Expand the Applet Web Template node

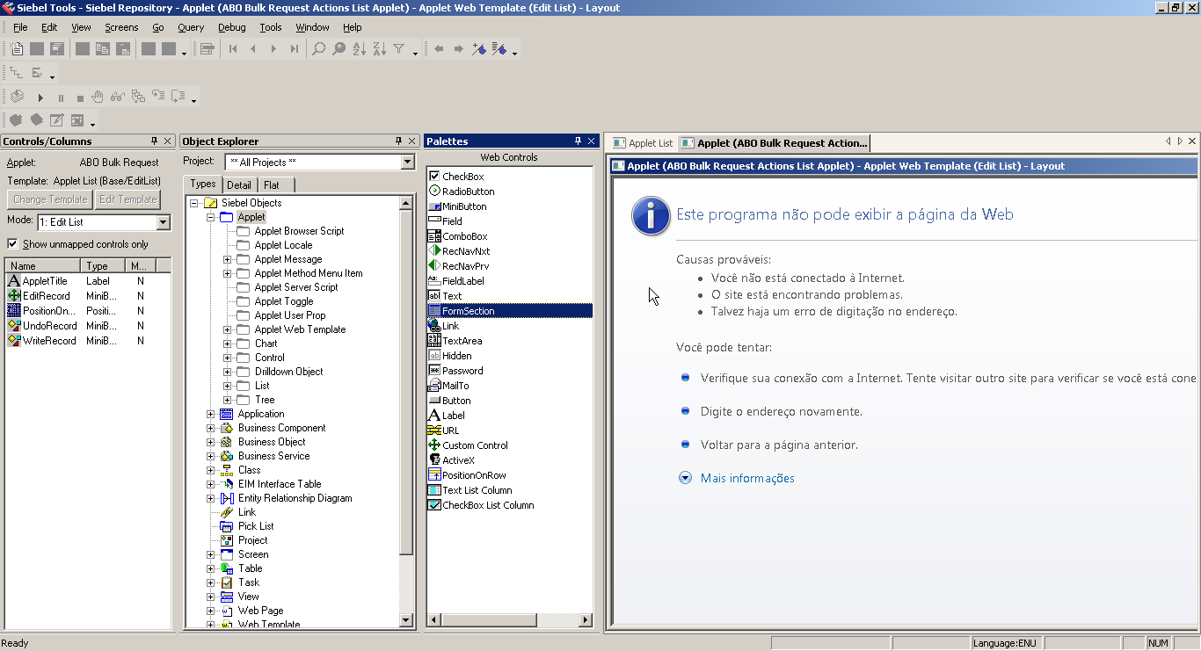click(x=228, y=329)
